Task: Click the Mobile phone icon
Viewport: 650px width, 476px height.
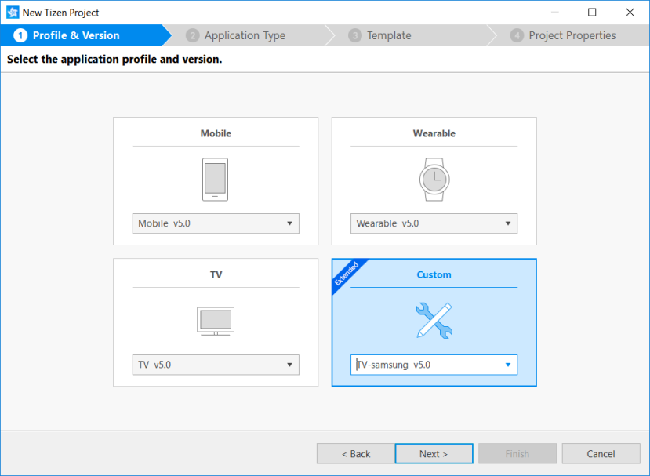Action: tap(215, 179)
